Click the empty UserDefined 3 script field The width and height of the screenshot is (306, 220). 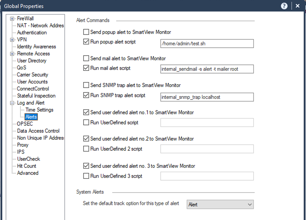[x=207, y=176]
